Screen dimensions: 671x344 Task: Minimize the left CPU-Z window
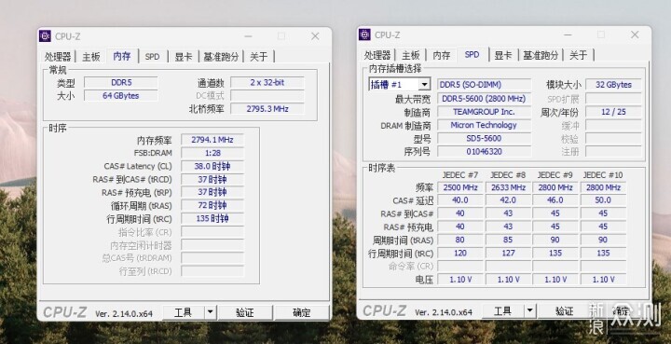[247, 36]
